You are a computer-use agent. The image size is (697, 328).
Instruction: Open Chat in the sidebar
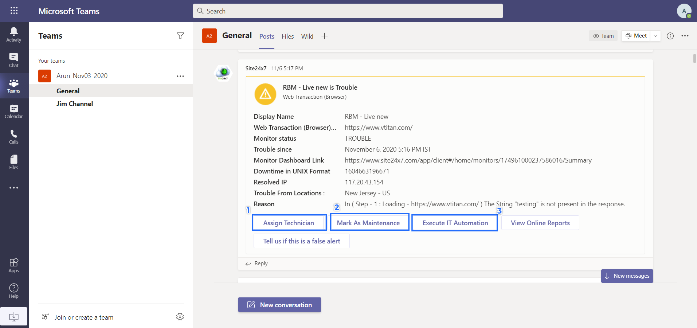14,60
